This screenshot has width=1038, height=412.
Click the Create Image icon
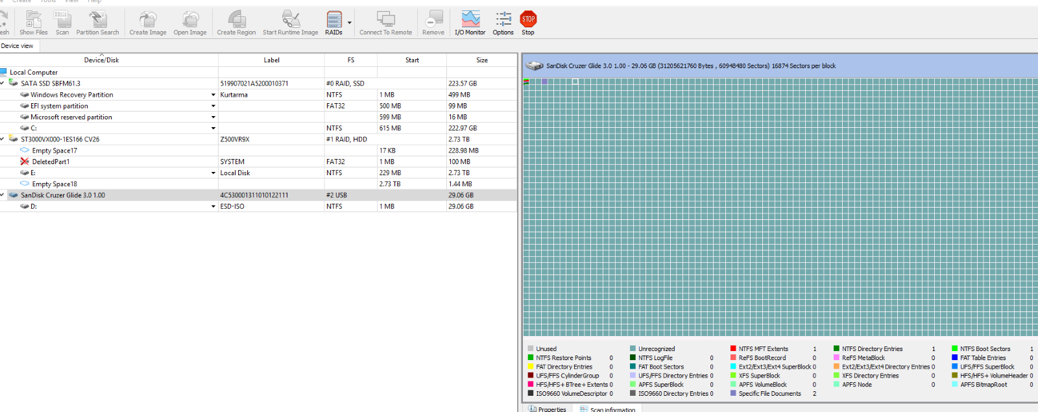click(x=147, y=23)
